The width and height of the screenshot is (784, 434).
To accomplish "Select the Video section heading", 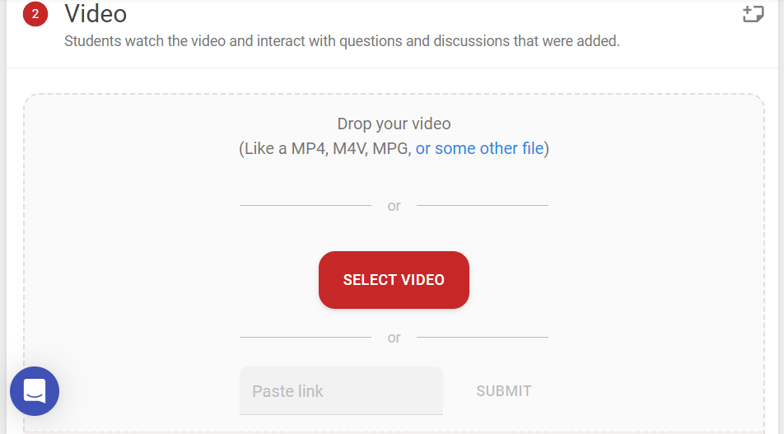I will point(96,14).
